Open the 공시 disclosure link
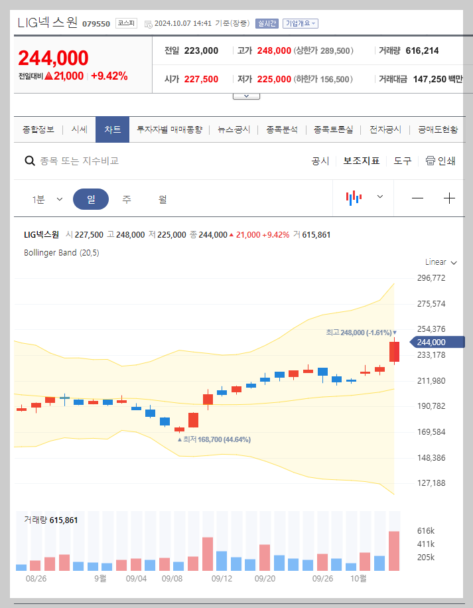The image size is (473, 608). tap(320, 160)
